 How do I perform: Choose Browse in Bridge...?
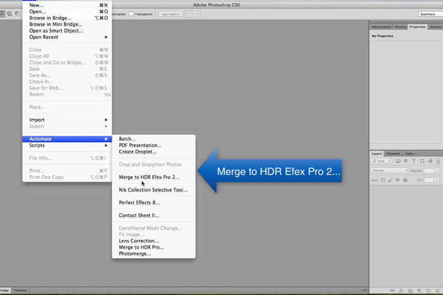pos(68,18)
